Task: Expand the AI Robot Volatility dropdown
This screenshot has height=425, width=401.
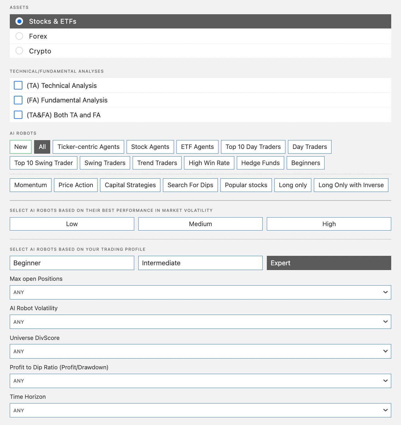Action: [x=200, y=322]
